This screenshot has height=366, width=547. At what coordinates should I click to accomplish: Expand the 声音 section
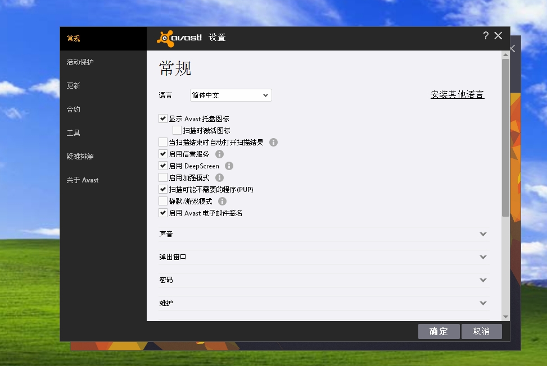[x=483, y=234]
